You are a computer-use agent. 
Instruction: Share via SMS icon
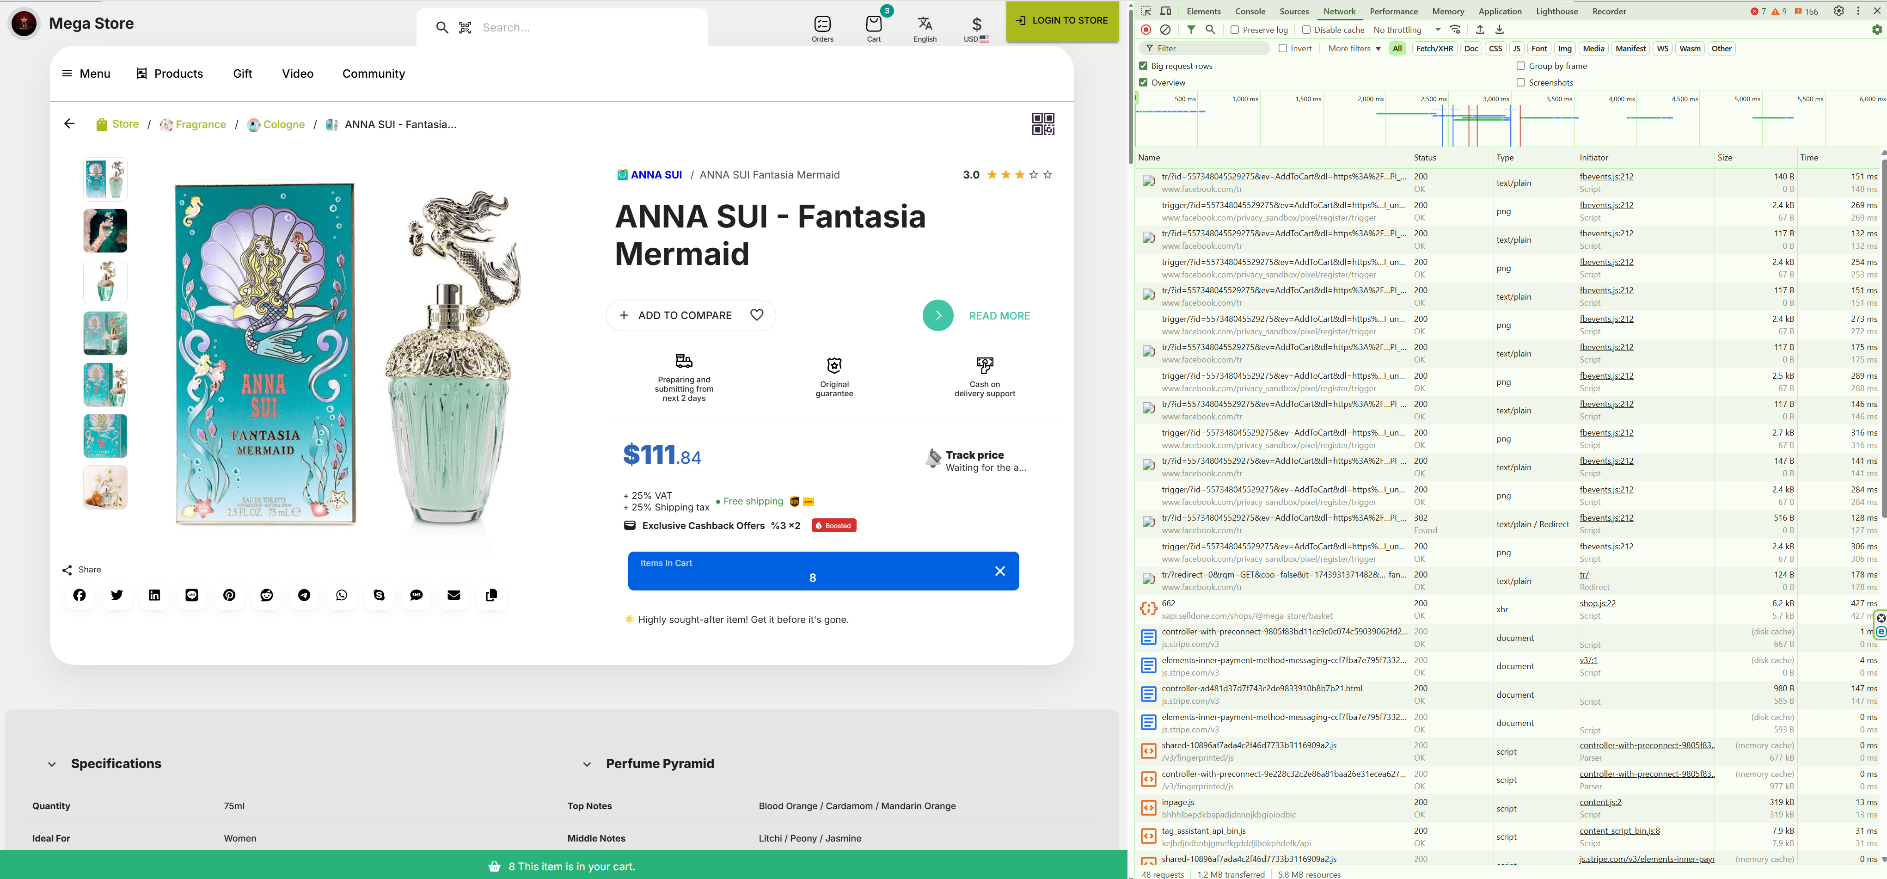coord(416,595)
